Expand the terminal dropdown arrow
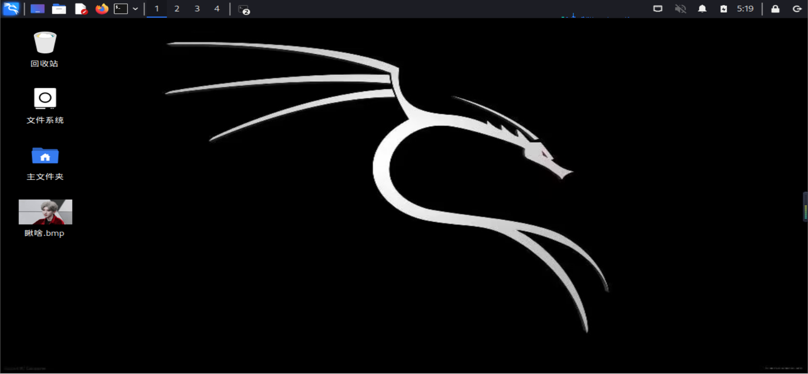 tap(136, 9)
